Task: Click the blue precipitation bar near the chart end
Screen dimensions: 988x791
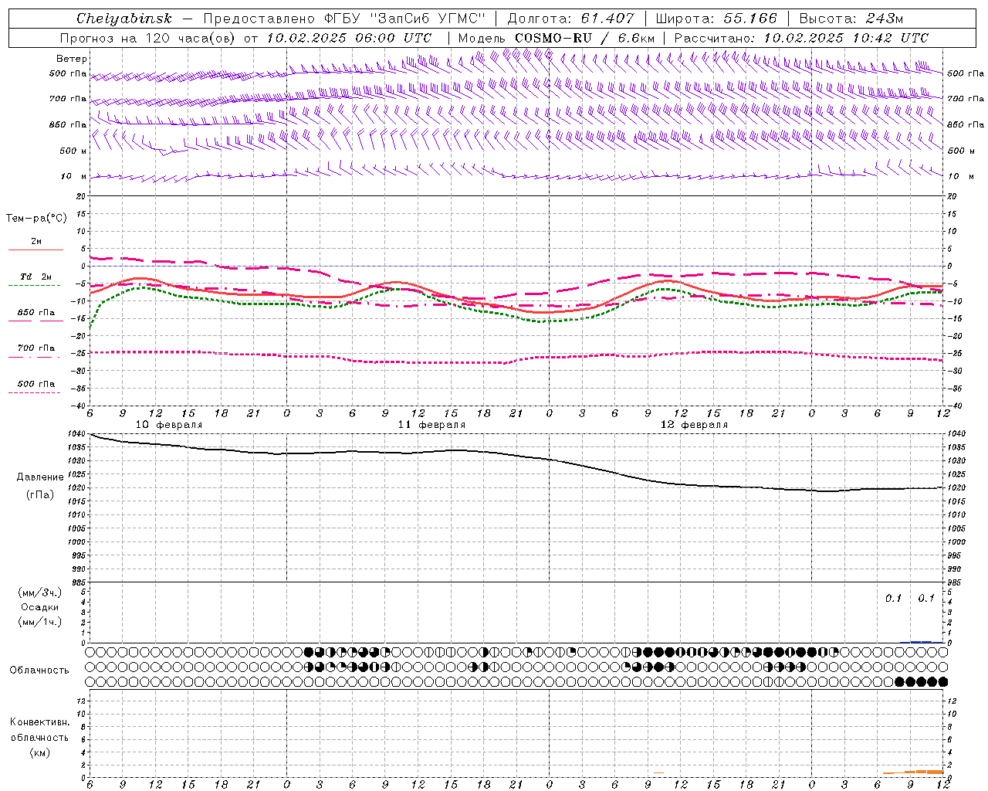Action: (921, 641)
